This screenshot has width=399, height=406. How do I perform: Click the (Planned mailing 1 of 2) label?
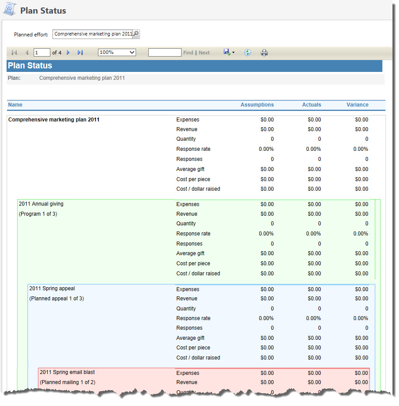click(x=67, y=382)
